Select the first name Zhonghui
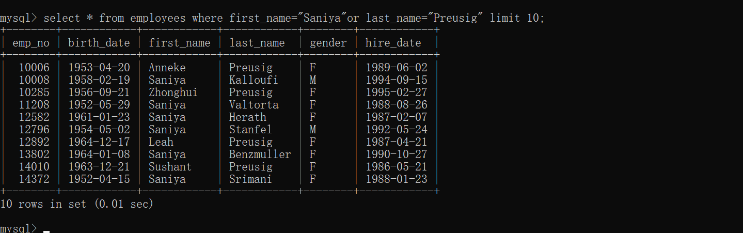743x233 pixels. [173, 92]
